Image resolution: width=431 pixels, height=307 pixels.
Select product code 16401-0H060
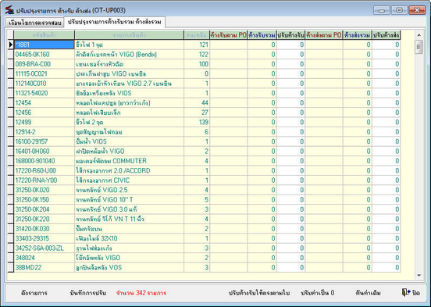click(45, 152)
